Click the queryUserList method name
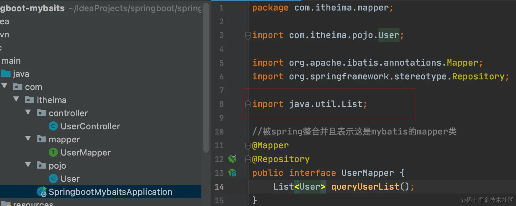The image size is (516, 206). pyautogui.click(x=365, y=187)
